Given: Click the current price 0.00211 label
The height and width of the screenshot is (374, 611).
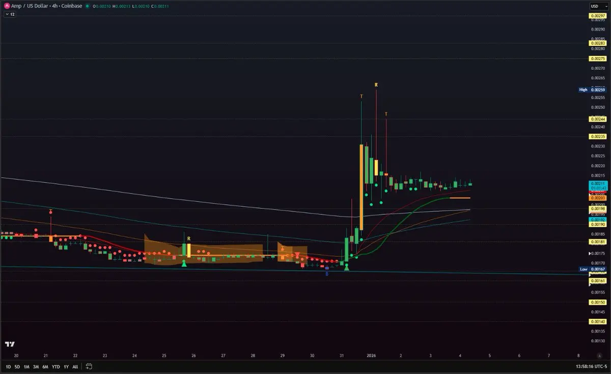Looking at the screenshot, I should click(x=597, y=185).
